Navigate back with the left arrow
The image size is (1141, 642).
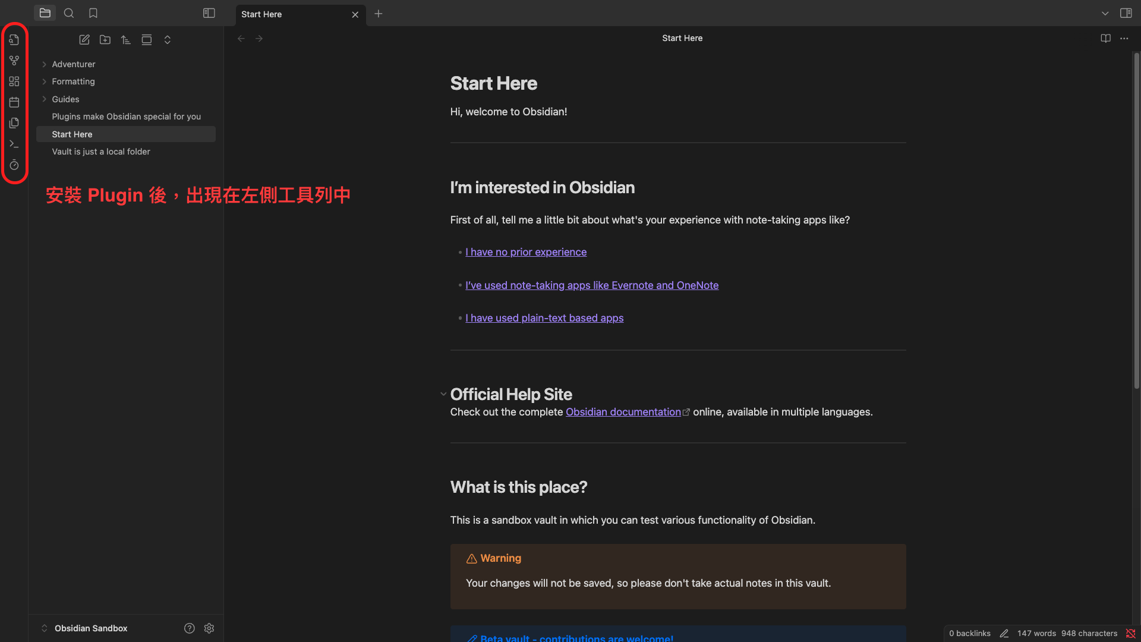[241, 39]
